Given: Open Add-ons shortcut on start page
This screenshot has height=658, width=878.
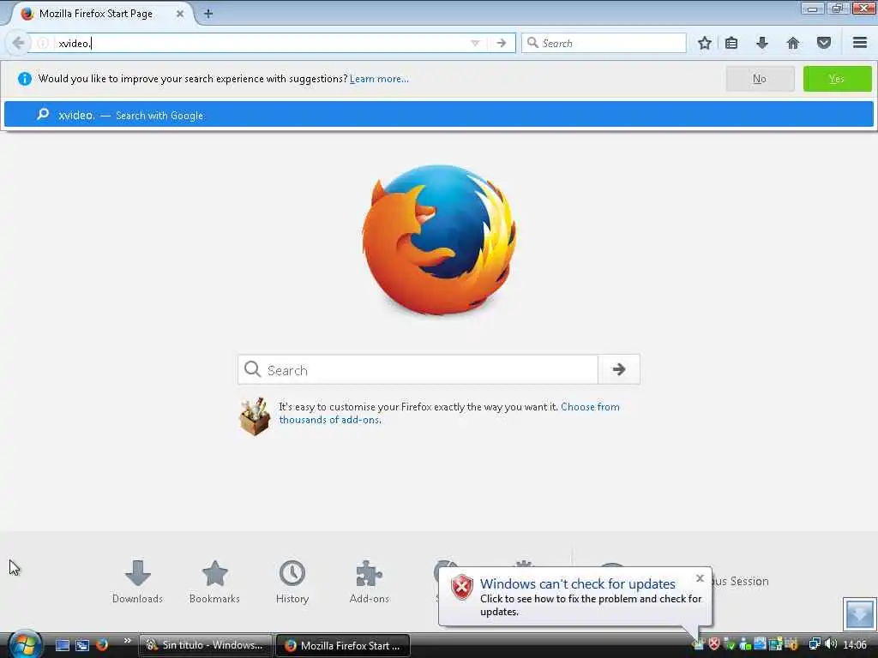Looking at the screenshot, I should (369, 582).
